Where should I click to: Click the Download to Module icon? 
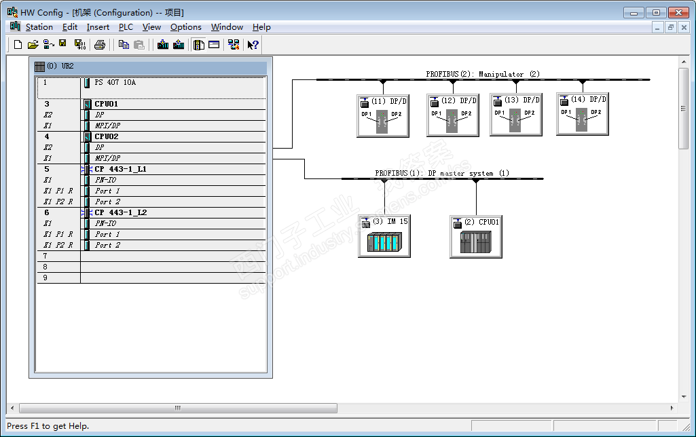(163, 44)
